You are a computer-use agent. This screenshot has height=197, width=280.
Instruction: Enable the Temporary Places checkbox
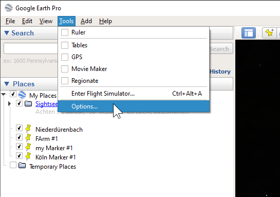pos(13,165)
